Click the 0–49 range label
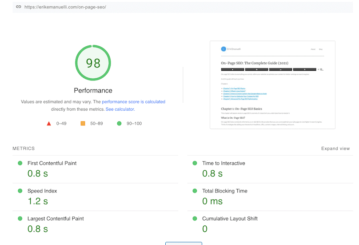The image size is (359, 245). coord(61,124)
